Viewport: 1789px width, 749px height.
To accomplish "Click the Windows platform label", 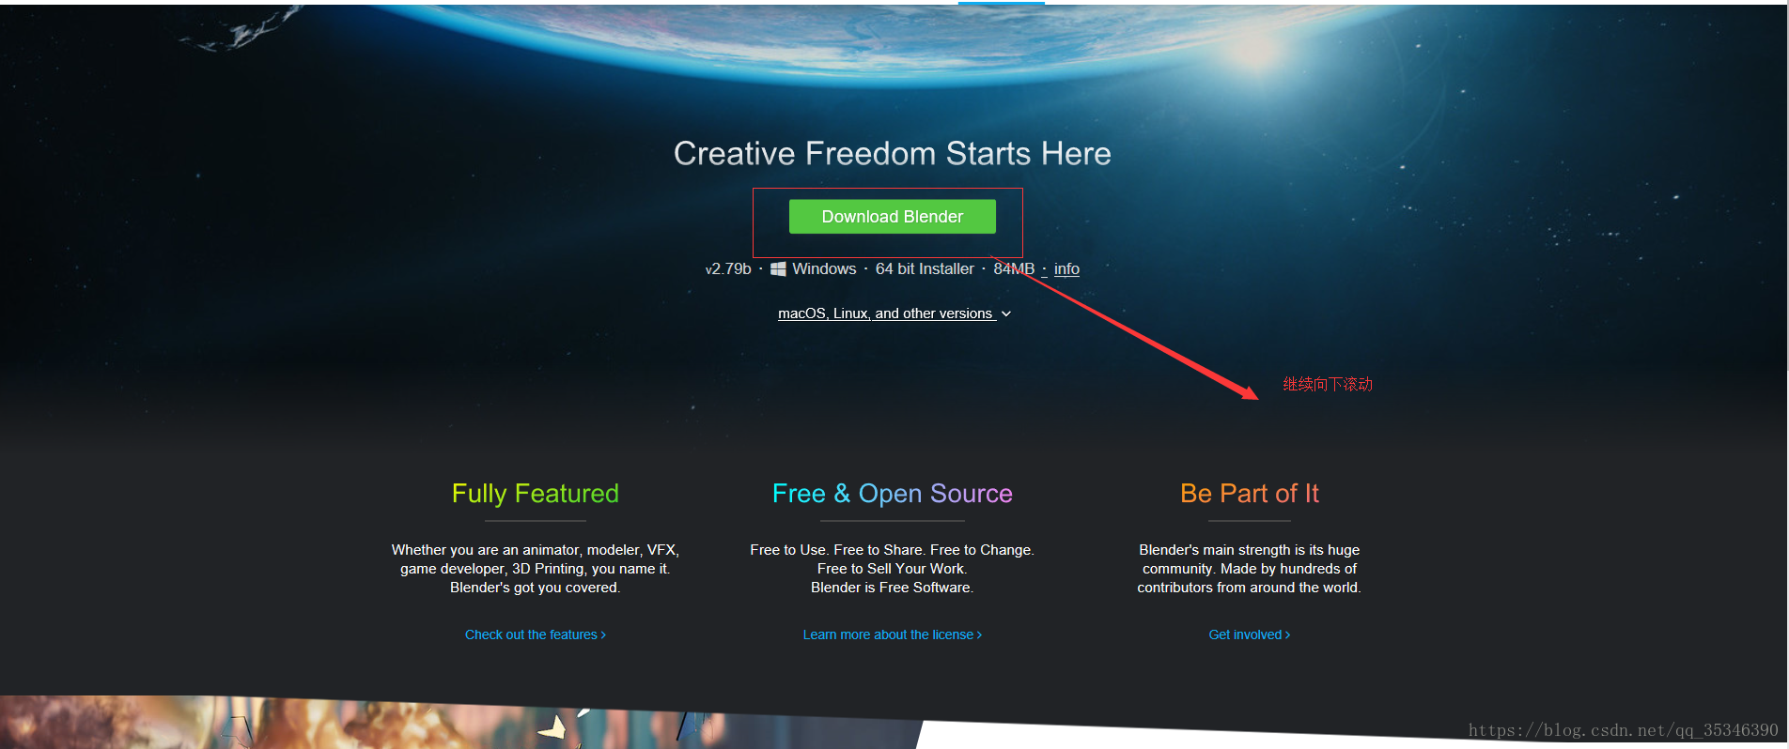I will click(824, 269).
